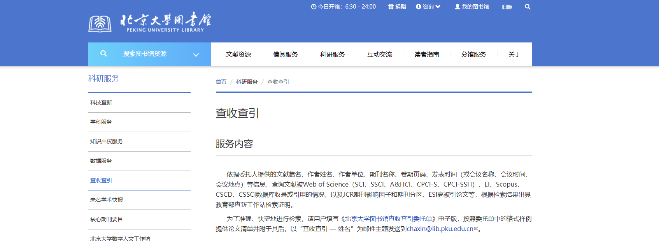Open the 互动交流 menu
This screenshot has height=245, width=659.
[380, 54]
